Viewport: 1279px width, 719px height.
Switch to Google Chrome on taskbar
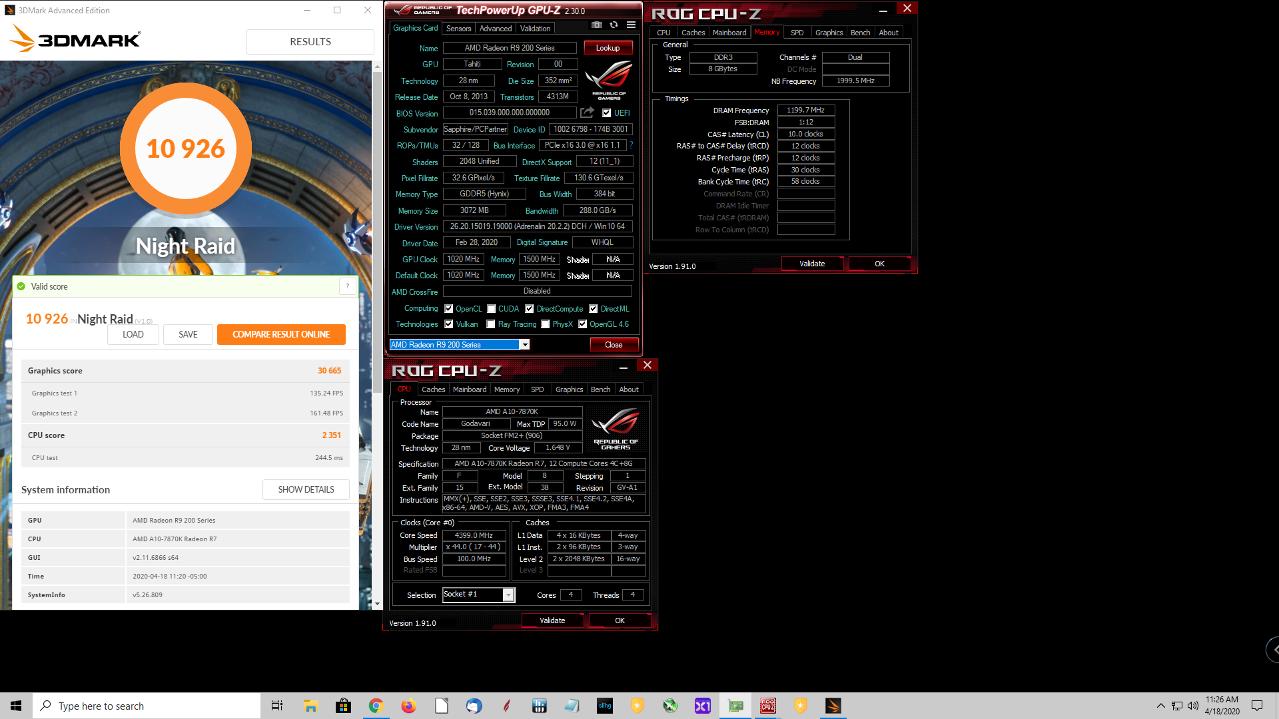point(376,706)
